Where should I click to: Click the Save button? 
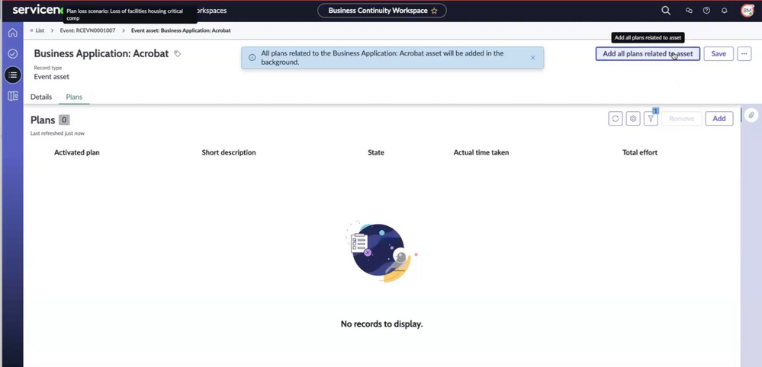tap(719, 54)
